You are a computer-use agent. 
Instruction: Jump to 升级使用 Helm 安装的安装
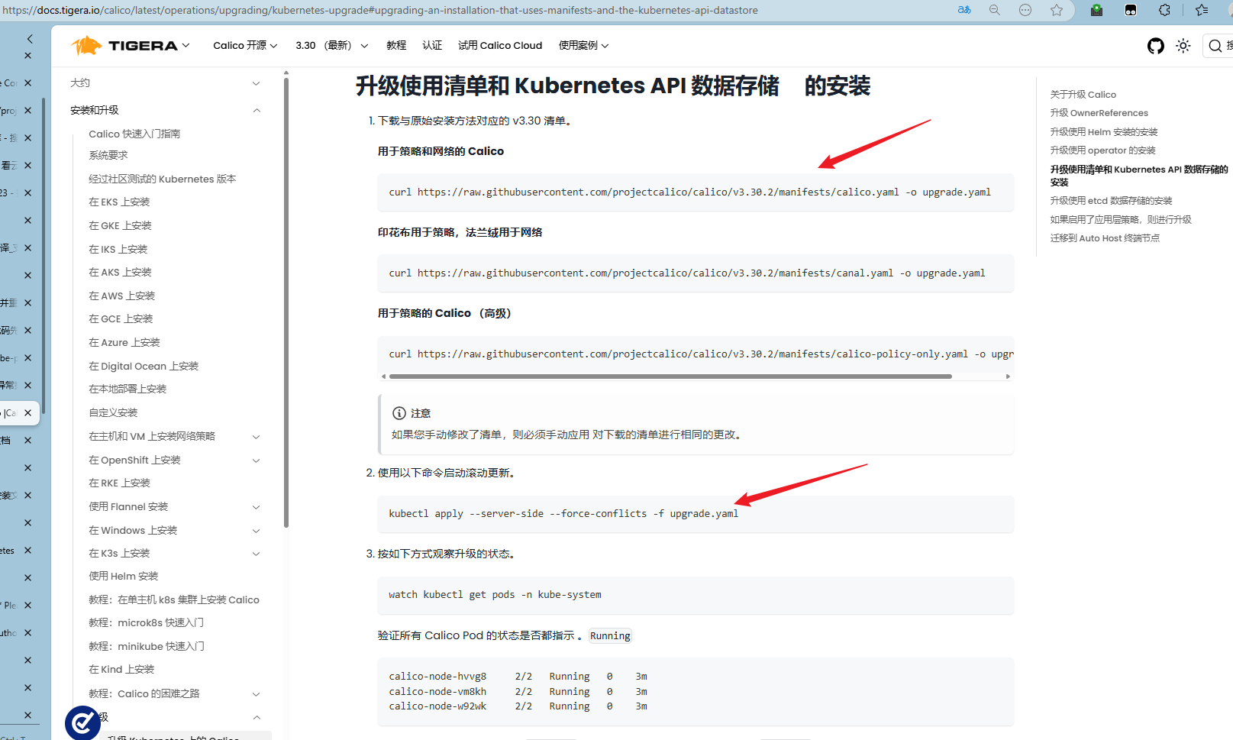1104,132
